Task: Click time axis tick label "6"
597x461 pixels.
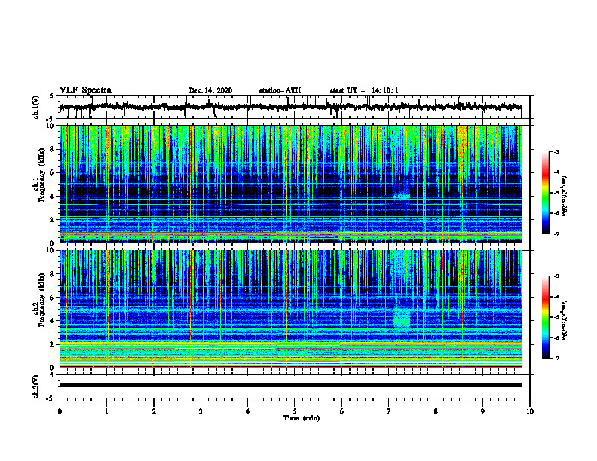Action: click(342, 411)
